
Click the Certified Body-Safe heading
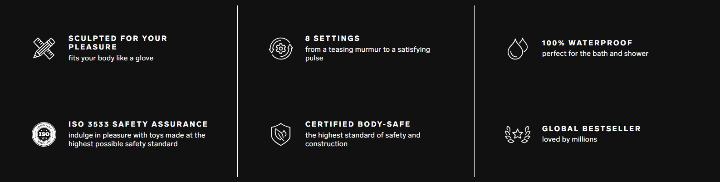[x=358, y=124]
